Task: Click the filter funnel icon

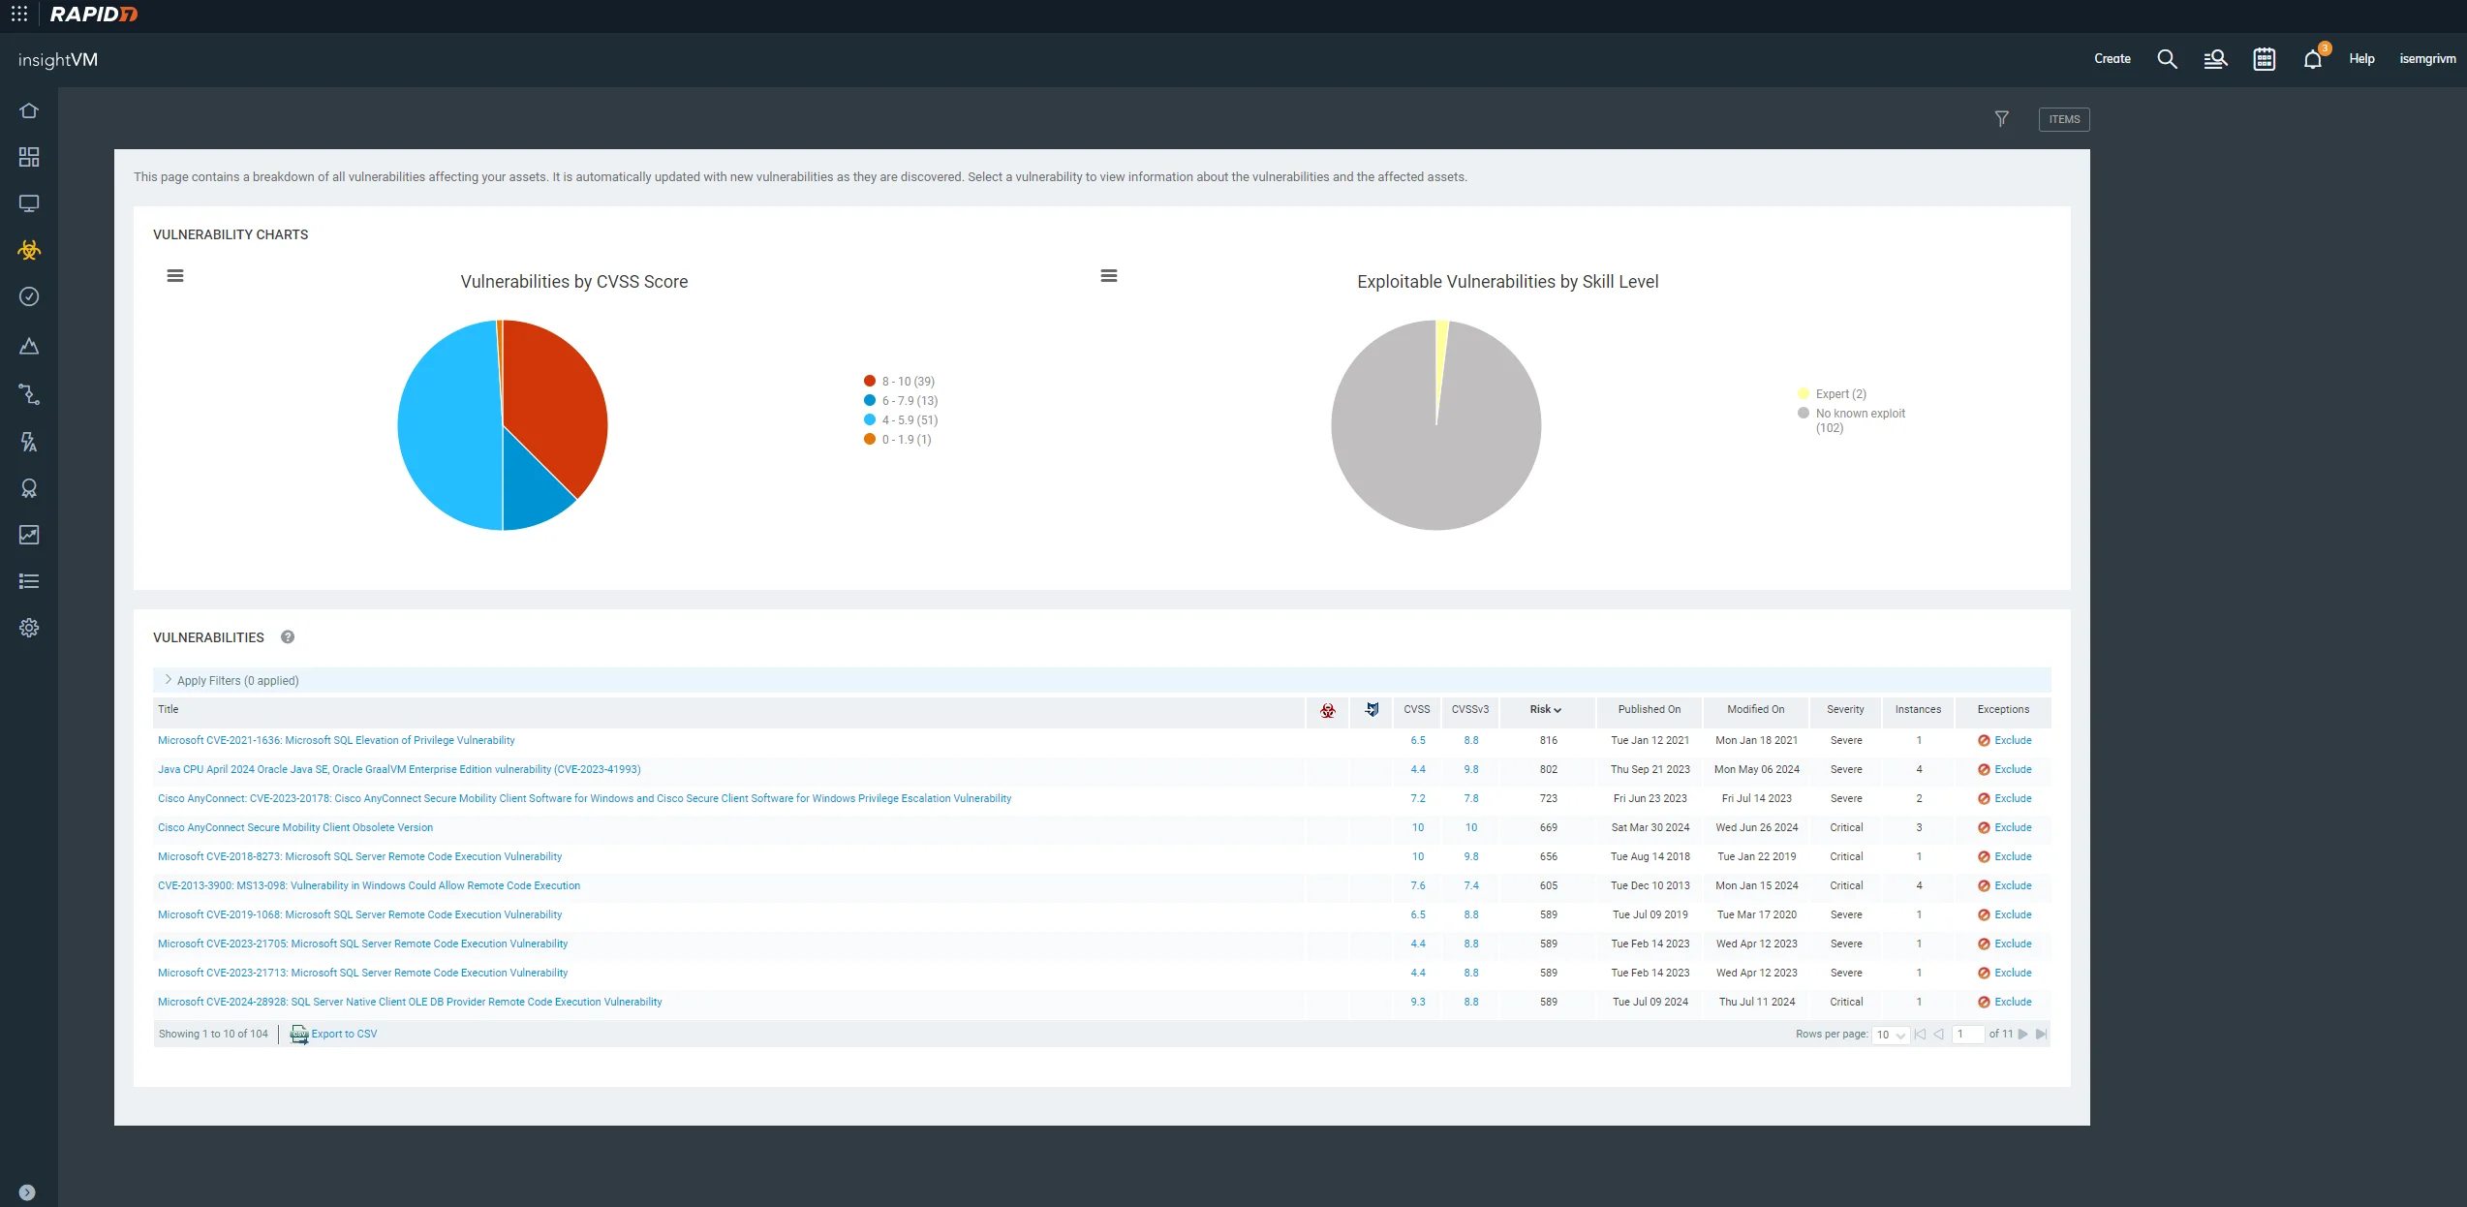Action: tap(2001, 119)
